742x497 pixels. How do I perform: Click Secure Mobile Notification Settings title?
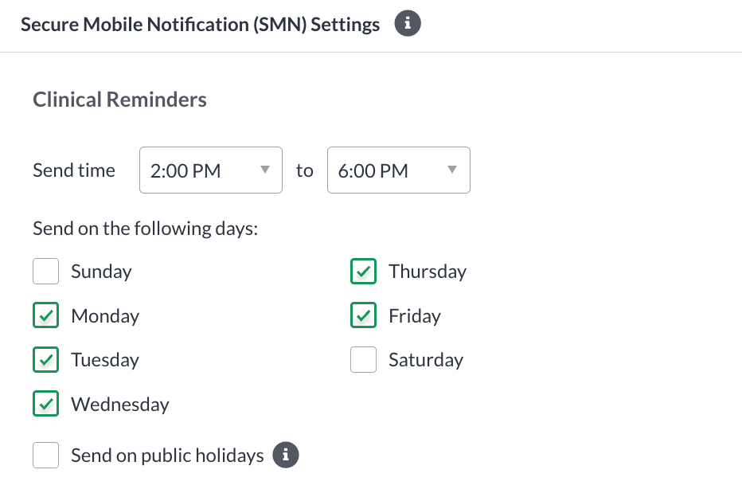click(x=200, y=25)
